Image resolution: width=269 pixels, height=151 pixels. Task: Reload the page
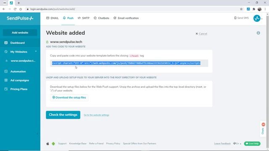click(15, 9)
